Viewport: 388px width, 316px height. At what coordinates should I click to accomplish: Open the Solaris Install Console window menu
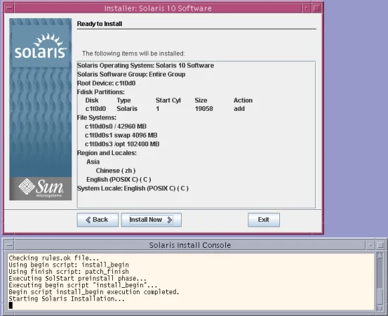(x=9, y=245)
